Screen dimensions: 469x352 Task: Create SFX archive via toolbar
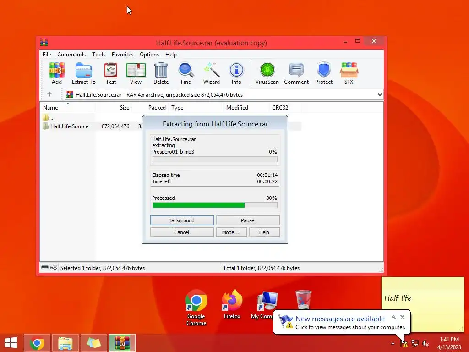pos(349,73)
